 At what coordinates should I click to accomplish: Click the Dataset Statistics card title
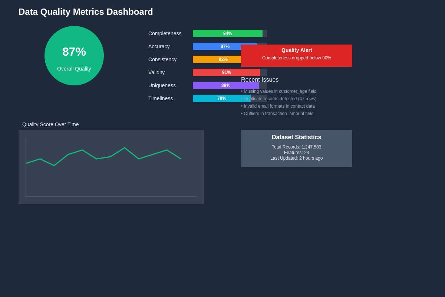[x=296, y=137]
